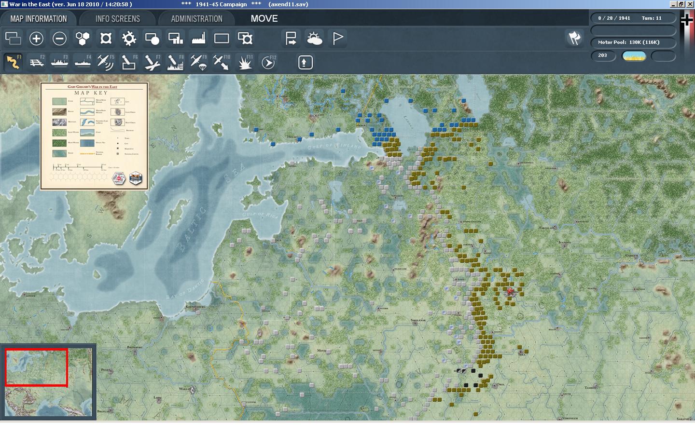Screen dimensions: 695x434
Task: Select F11 explosion mode icon
Action: tap(245, 62)
